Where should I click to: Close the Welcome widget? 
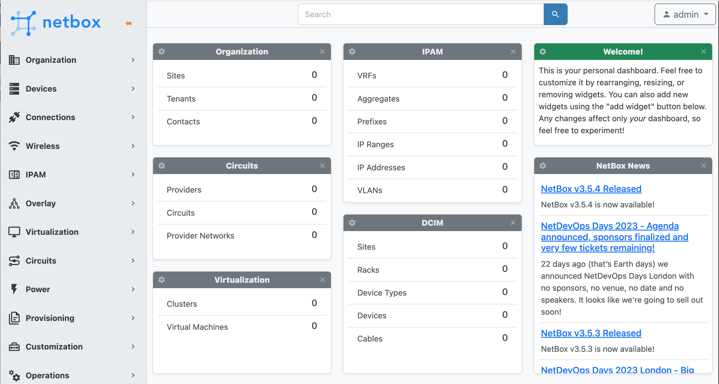click(x=703, y=52)
